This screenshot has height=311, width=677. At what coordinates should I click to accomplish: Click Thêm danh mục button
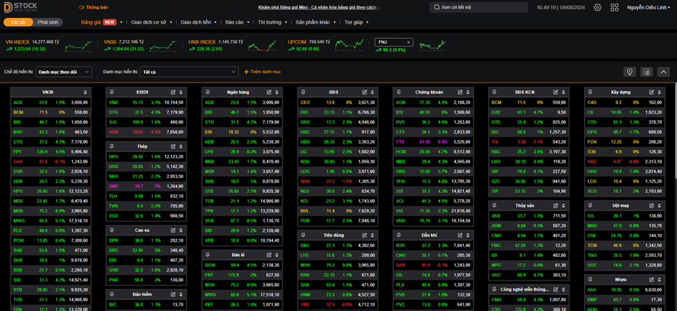262,72
